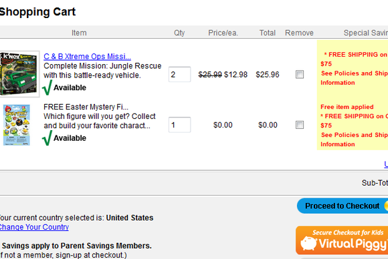Click the Easter Mystery Figure product thumbnail
Viewport: 388px width, 259px height.
(17, 125)
